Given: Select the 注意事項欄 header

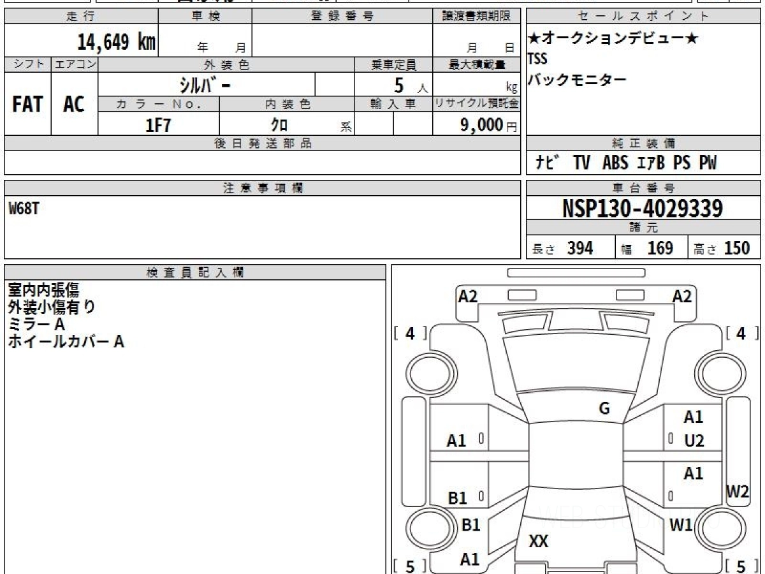Looking at the screenshot, I should [263, 188].
